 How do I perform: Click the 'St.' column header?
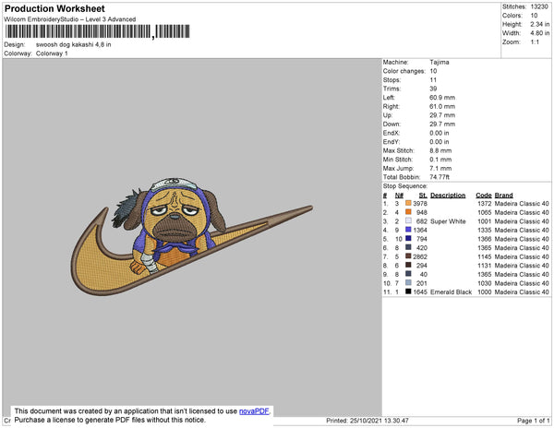[423, 196]
